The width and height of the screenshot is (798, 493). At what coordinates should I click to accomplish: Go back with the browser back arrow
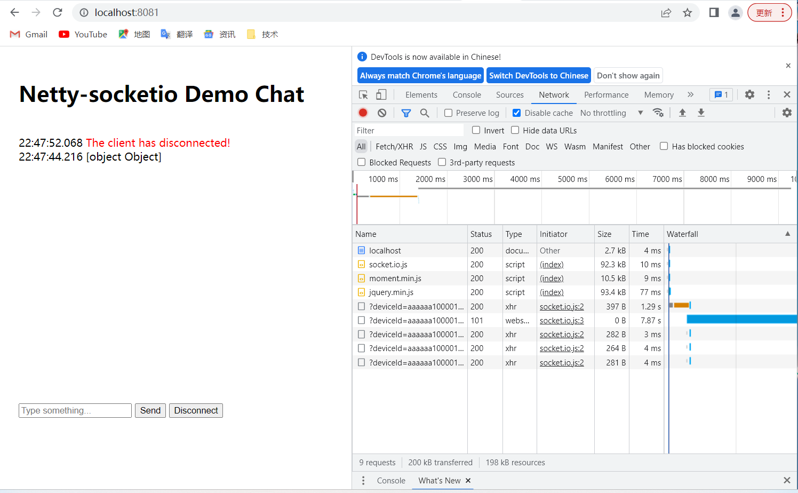[x=14, y=12]
